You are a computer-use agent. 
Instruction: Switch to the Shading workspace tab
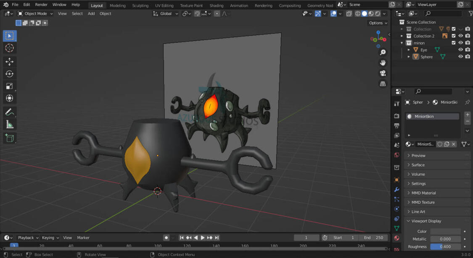216,5
